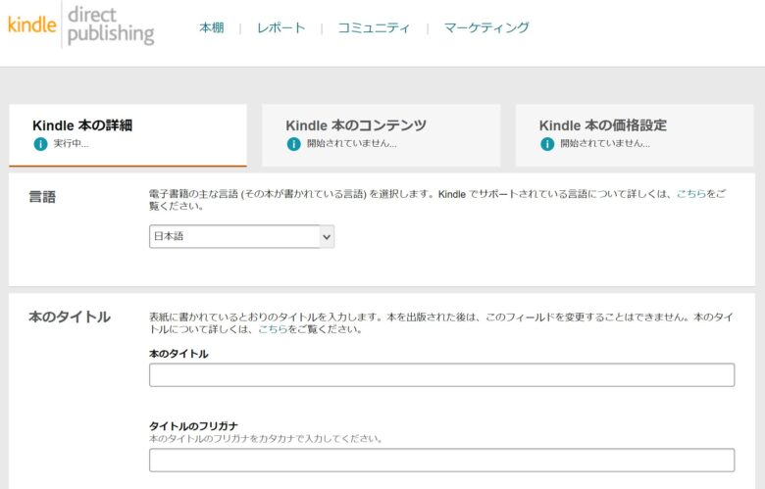Click こちら link in 本のタイトル description

click(x=273, y=329)
